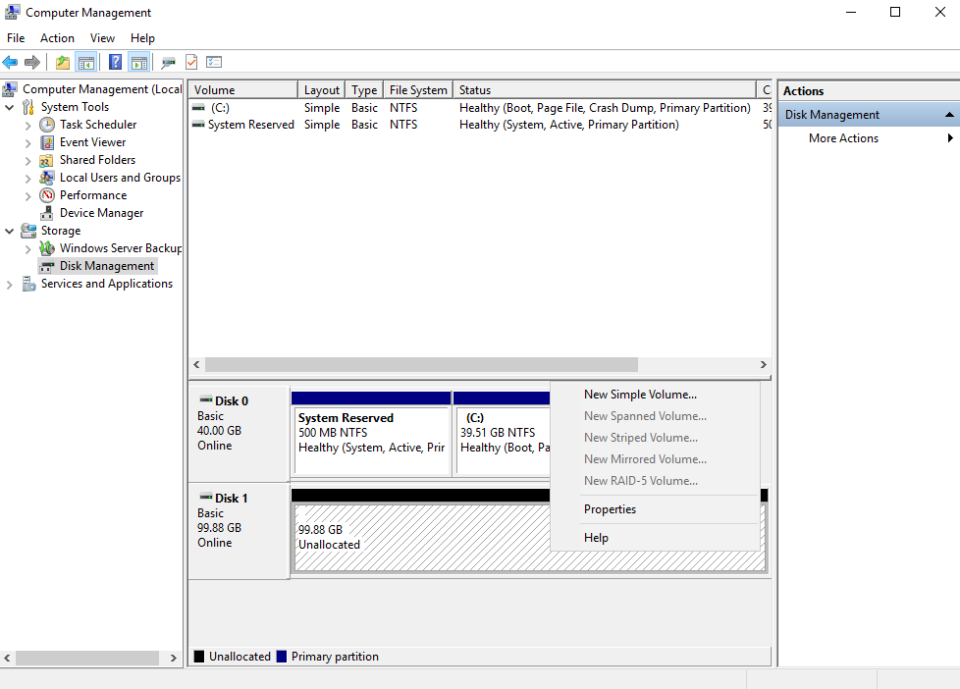This screenshot has height=689, width=960.
Task: Sort by the Type column header
Action: coord(364,90)
